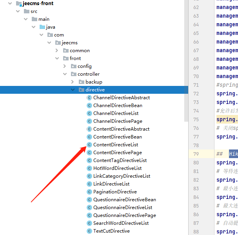Click the ChannelDirectiveBean class icon

coord(89,106)
